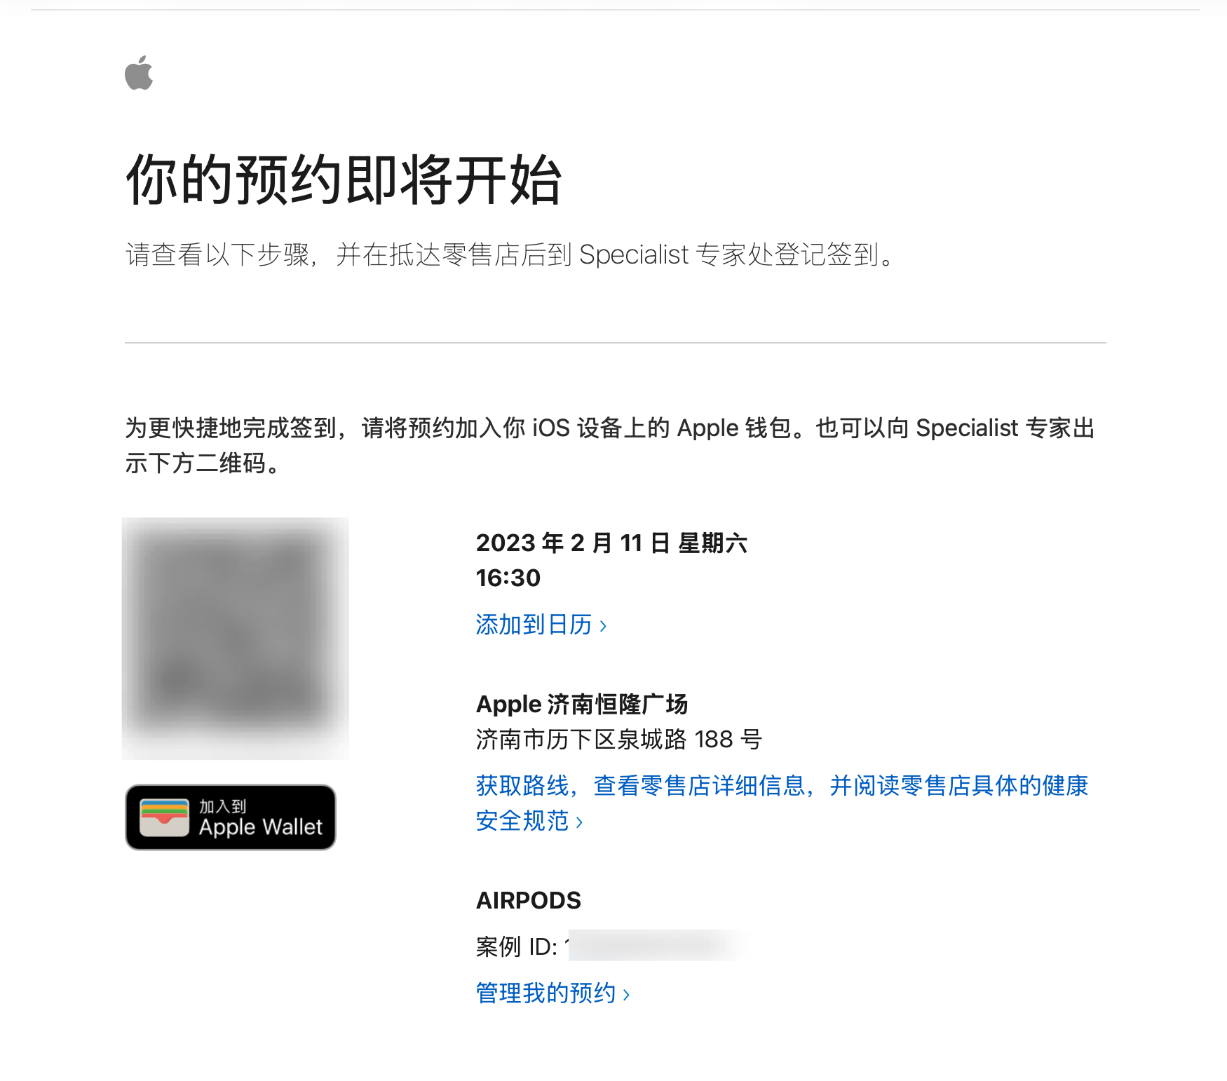Click the colorful wallet icon in badge
The image size is (1227, 1081).
[x=164, y=817]
